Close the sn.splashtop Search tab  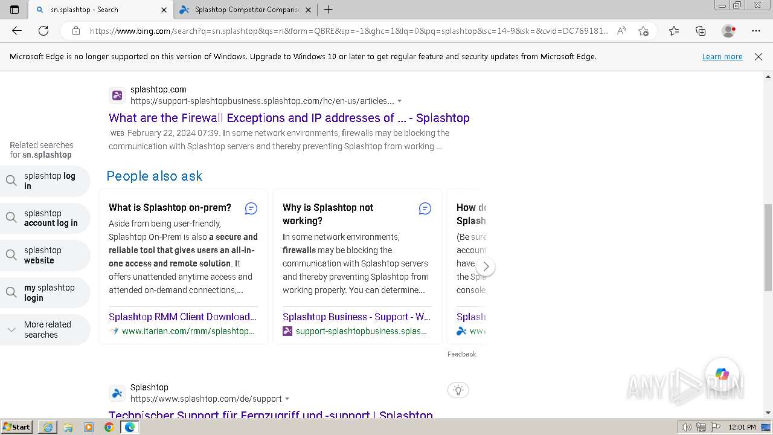[x=164, y=10]
